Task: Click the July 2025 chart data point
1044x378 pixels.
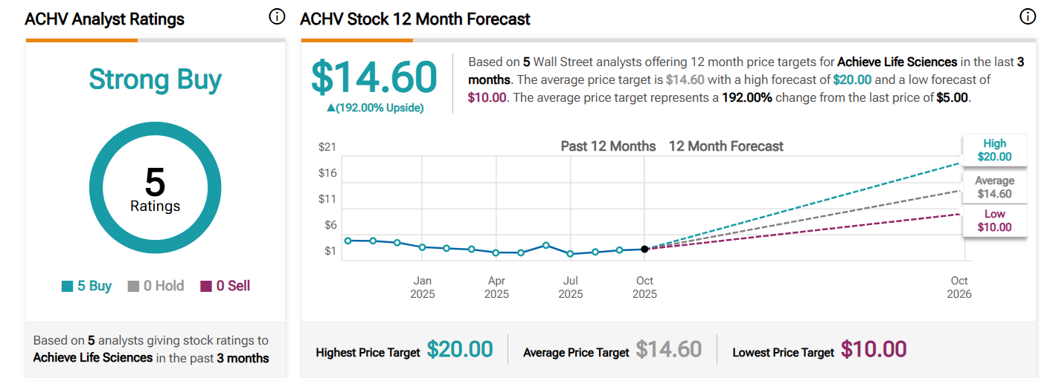Action: 570,254
